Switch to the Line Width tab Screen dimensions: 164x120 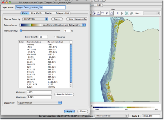36,13
